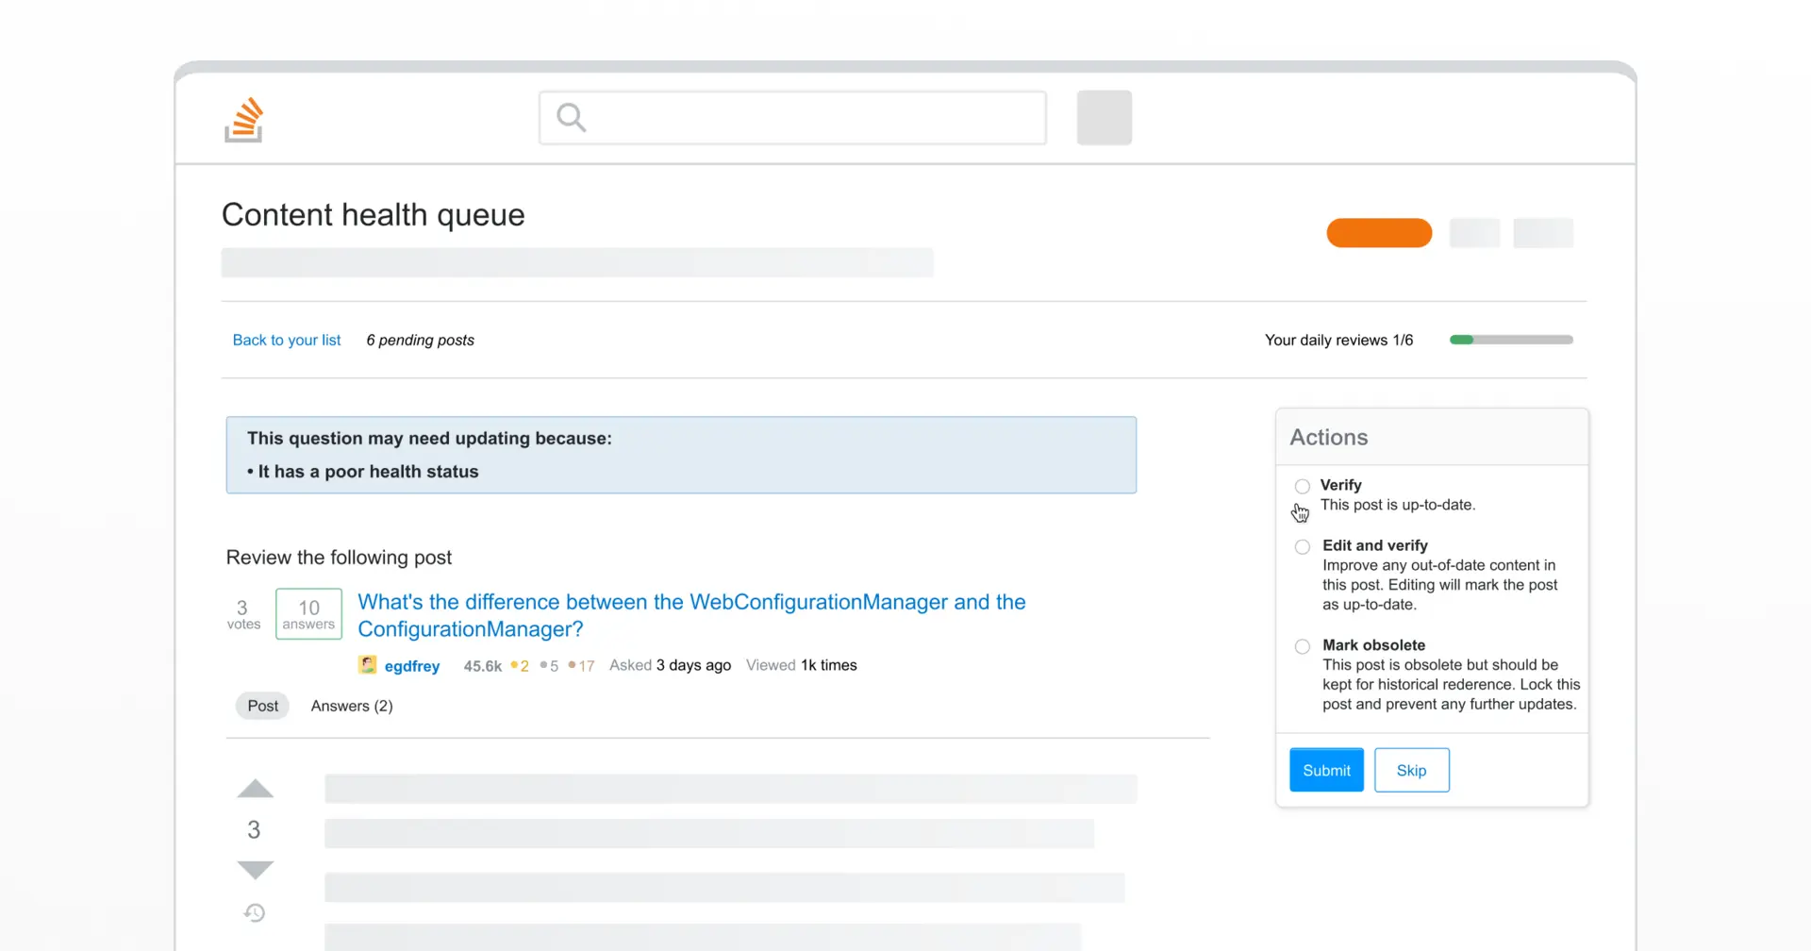
Task: Open the Back to your list link
Action: (287, 340)
